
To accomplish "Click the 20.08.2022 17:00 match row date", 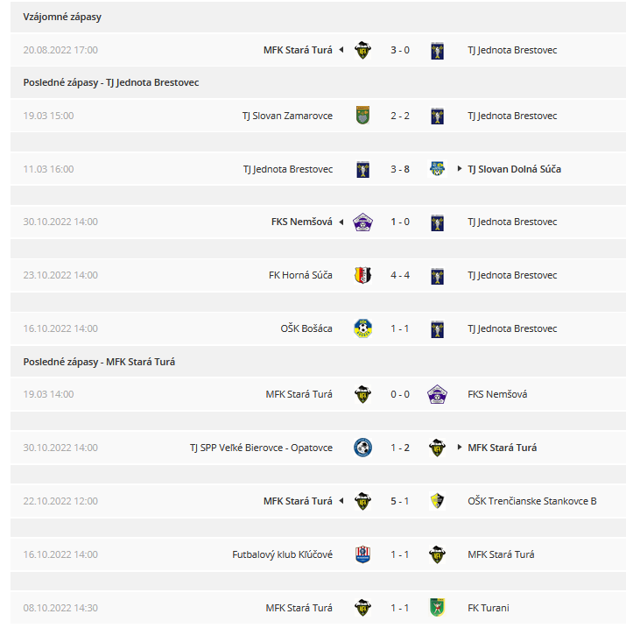I will 60,50.
